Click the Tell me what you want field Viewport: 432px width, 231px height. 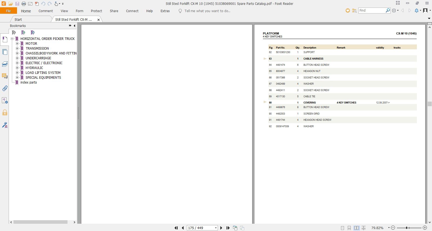pyautogui.click(x=207, y=11)
